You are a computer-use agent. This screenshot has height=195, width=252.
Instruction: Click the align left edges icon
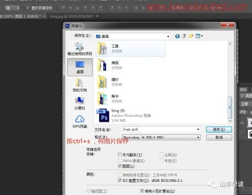pos(86,8)
